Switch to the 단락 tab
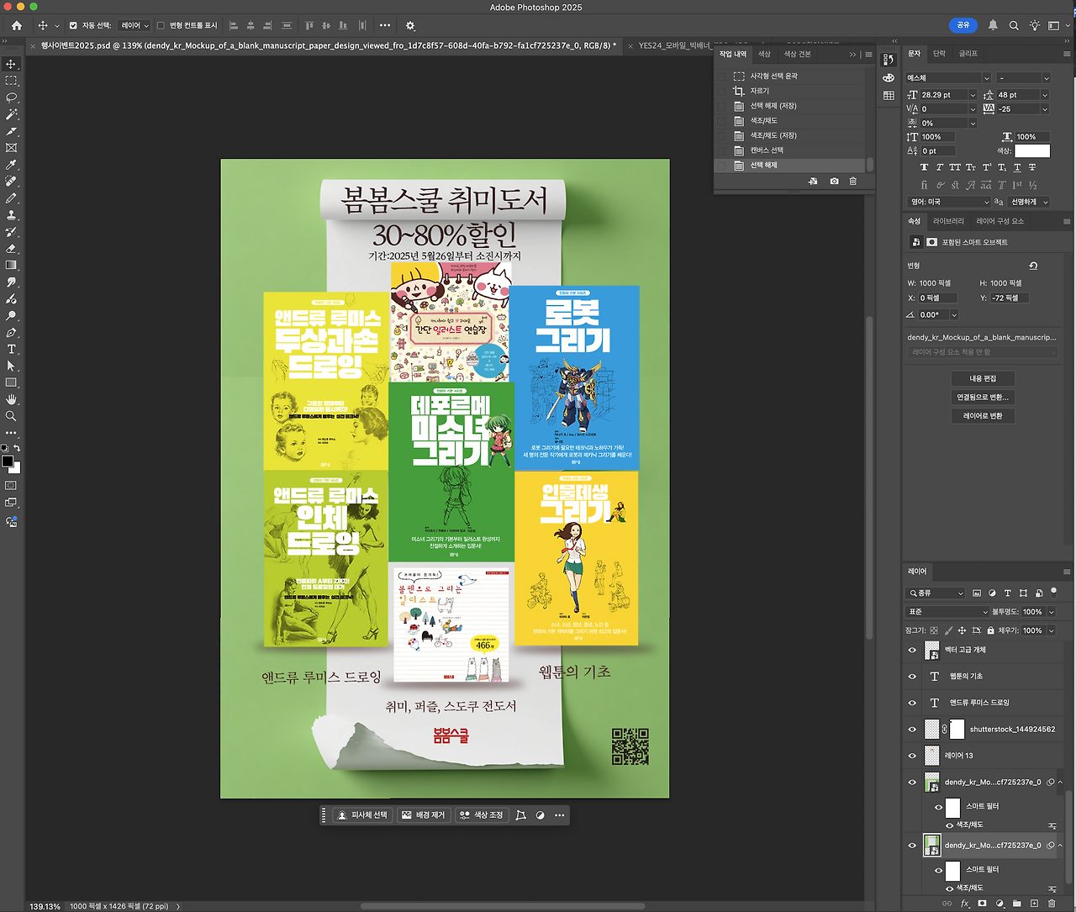 click(x=939, y=54)
